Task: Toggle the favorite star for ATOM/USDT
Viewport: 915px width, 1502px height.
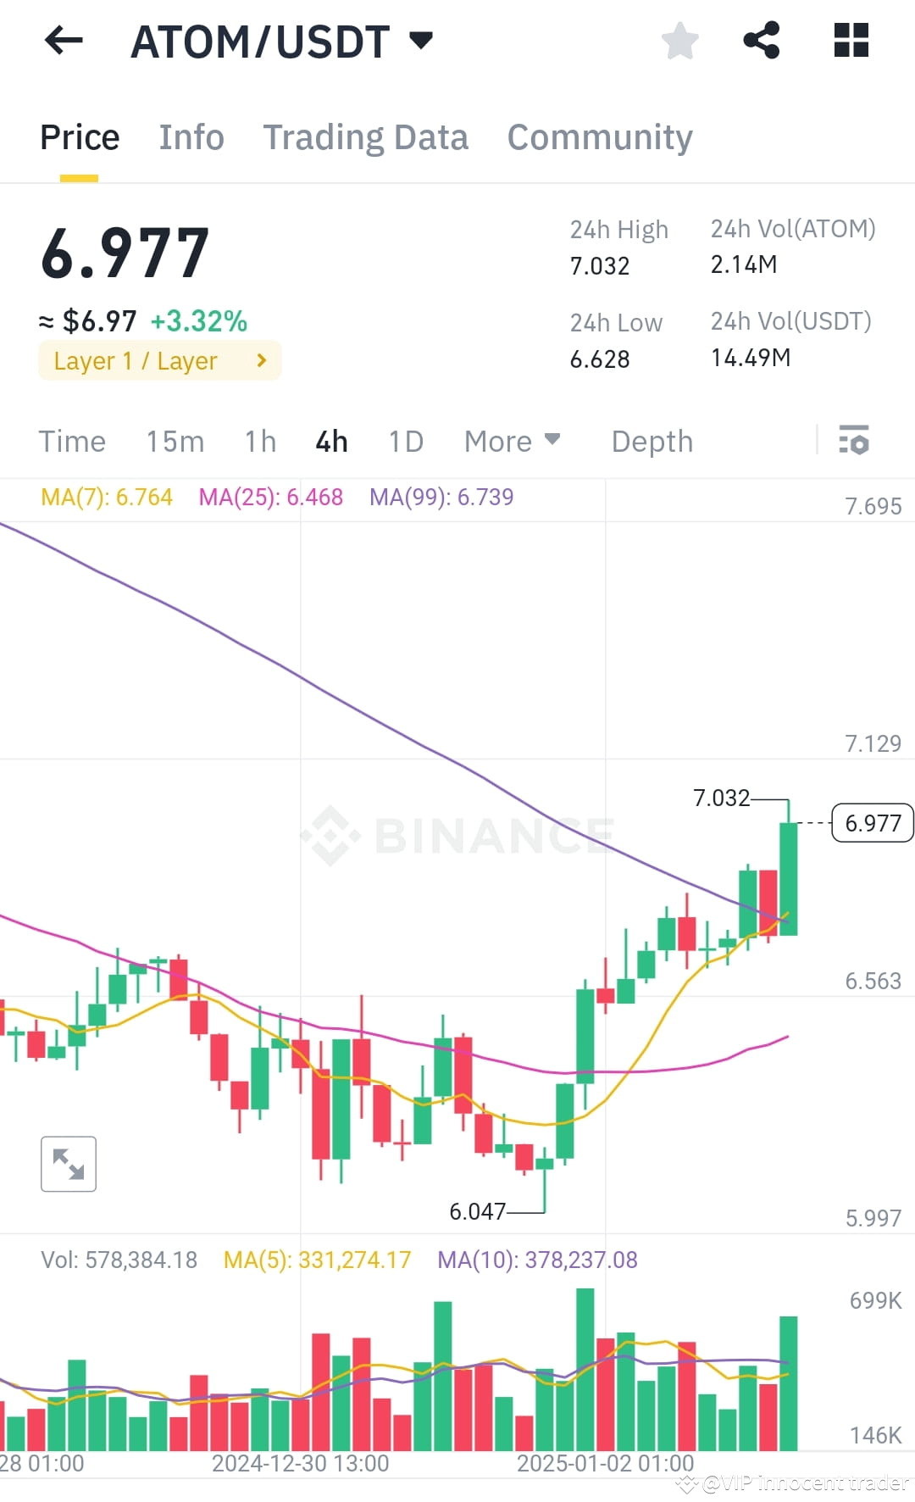Action: [679, 38]
